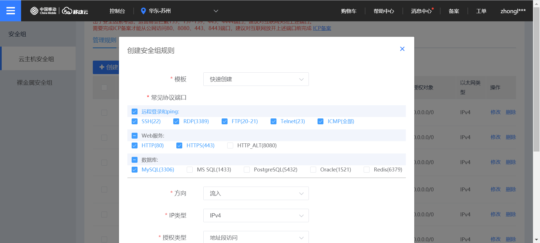Uncheck the Telnet(23) checkbox

tap(273, 121)
